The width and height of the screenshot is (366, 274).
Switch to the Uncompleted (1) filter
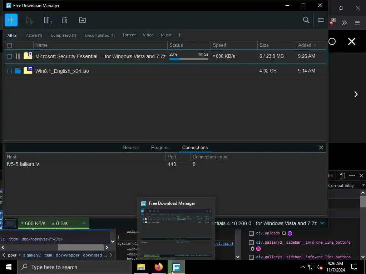100,35
